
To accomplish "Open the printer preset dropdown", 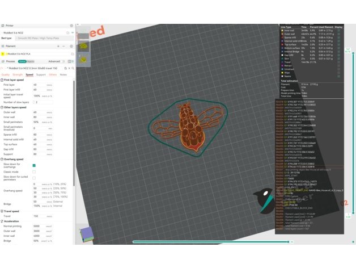I will 34,33.
